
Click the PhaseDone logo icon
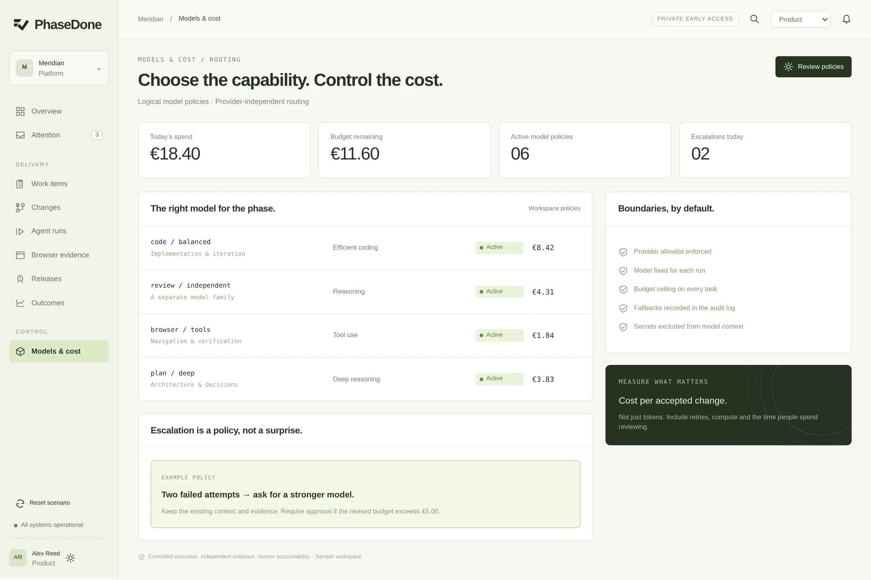(x=21, y=25)
